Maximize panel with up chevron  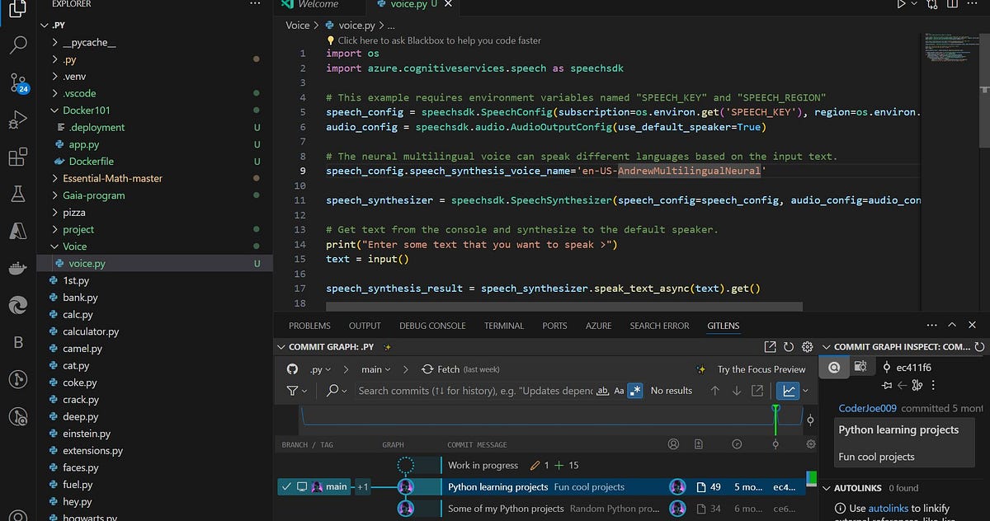point(952,326)
